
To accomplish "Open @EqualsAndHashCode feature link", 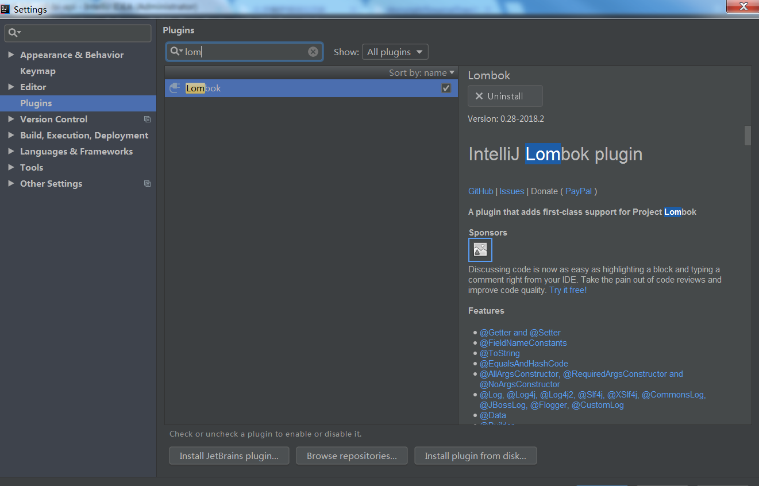I will 523,364.
